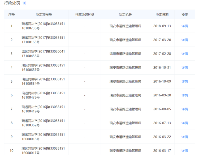The height and width of the screenshot is (155, 200).
Task: Click serial number 4 in 序号 column
Action: tap(11, 67)
